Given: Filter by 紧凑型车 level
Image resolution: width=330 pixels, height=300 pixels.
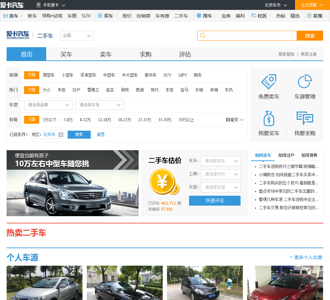Looking at the screenshot, I should (88, 75).
